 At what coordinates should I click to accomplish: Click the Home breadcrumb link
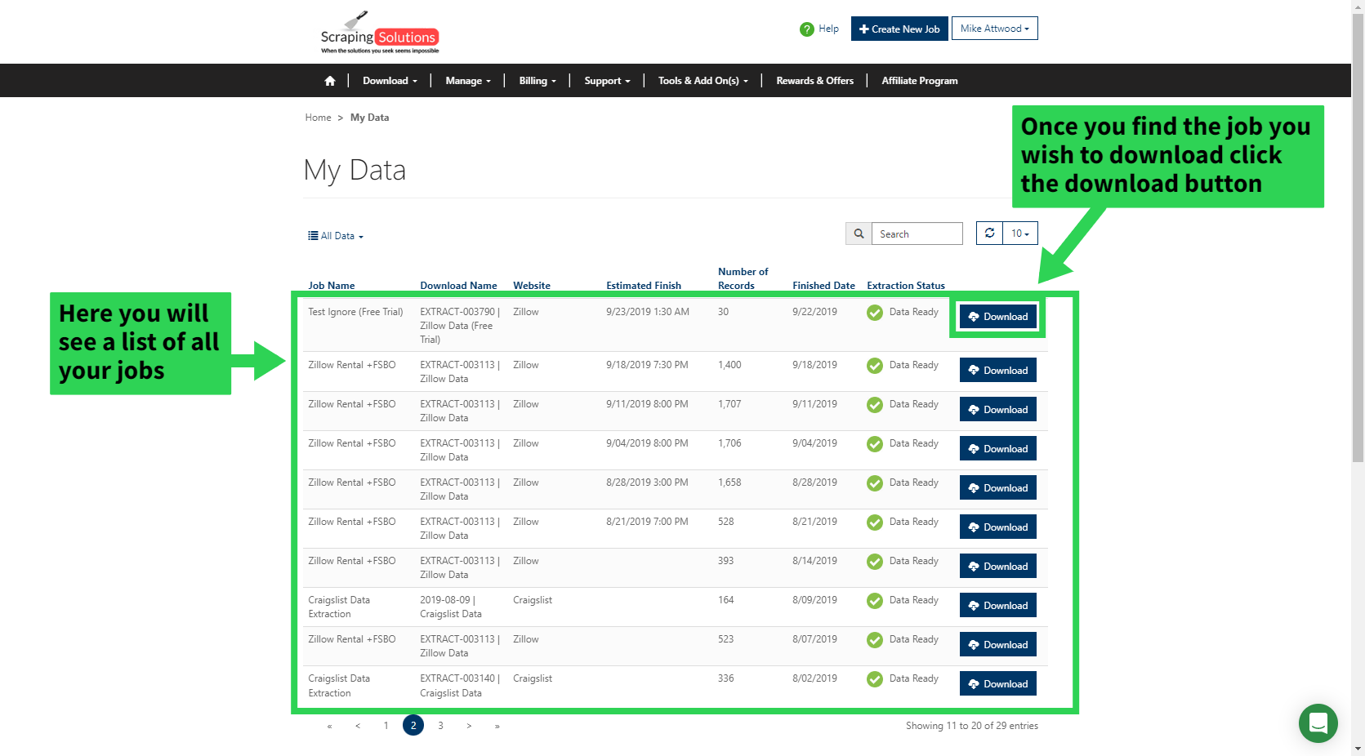319,118
